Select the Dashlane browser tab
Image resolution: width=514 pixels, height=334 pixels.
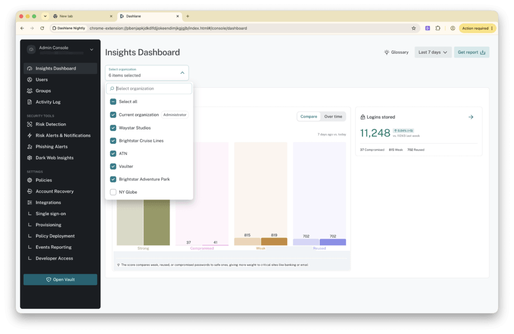pos(150,16)
